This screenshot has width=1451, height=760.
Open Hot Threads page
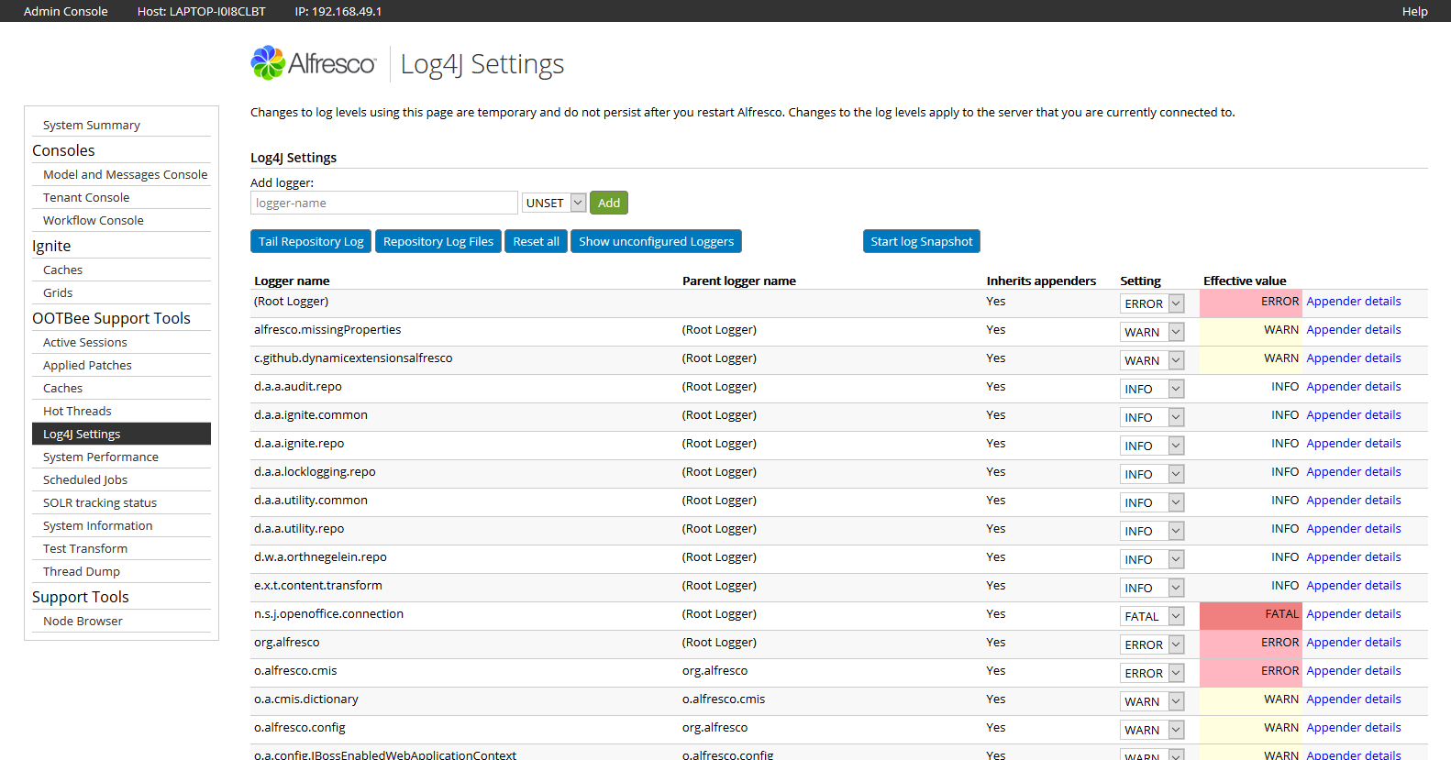77,411
